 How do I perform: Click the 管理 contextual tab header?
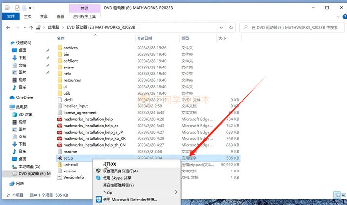[x=85, y=8]
